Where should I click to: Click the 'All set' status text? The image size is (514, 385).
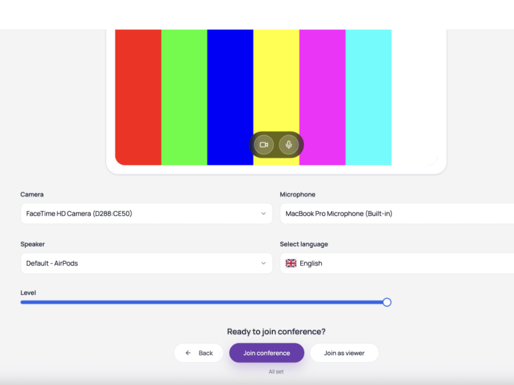tap(276, 372)
